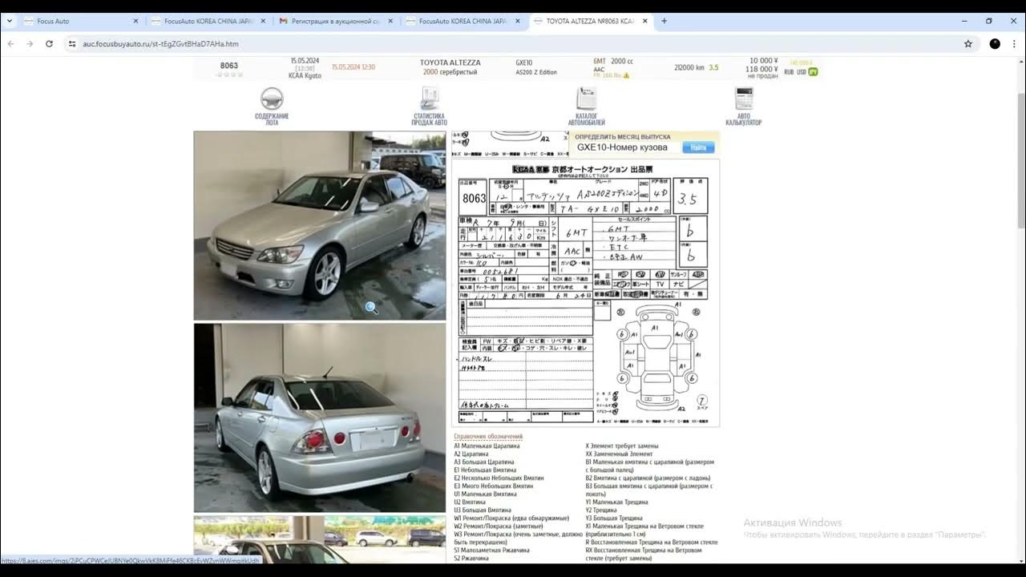Open a new browser tab
1026x577 pixels.
tap(664, 21)
